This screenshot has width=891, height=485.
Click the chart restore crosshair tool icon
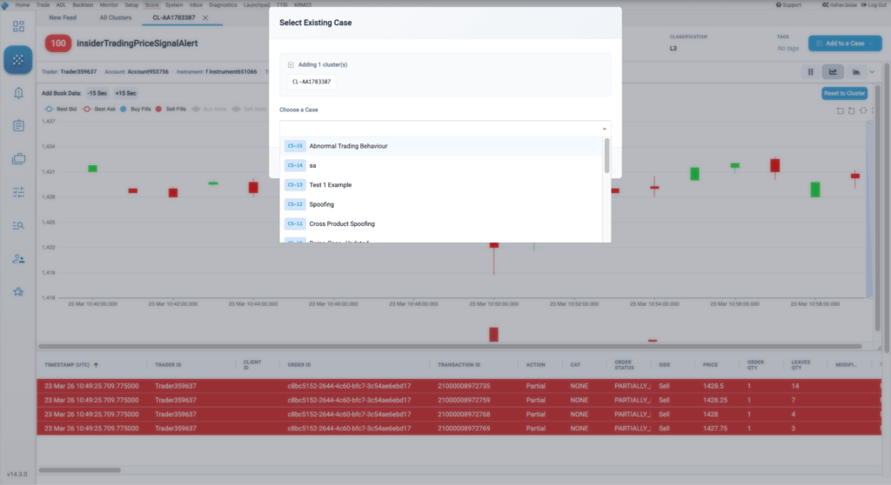(x=863, y=110)
